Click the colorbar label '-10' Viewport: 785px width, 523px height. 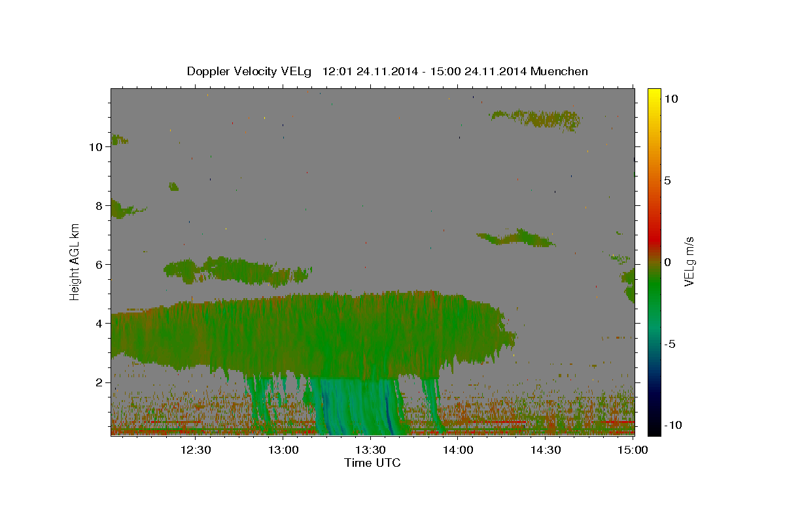click(x=672, y=426)
